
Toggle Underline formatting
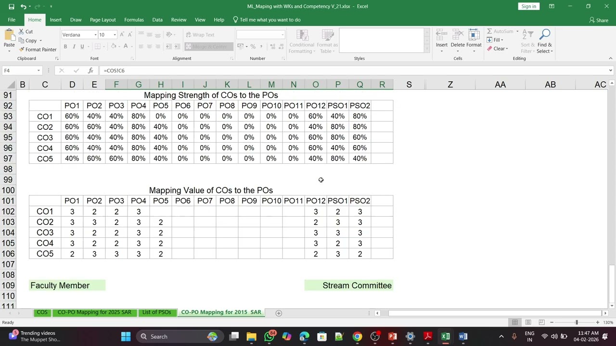[82, 47]
